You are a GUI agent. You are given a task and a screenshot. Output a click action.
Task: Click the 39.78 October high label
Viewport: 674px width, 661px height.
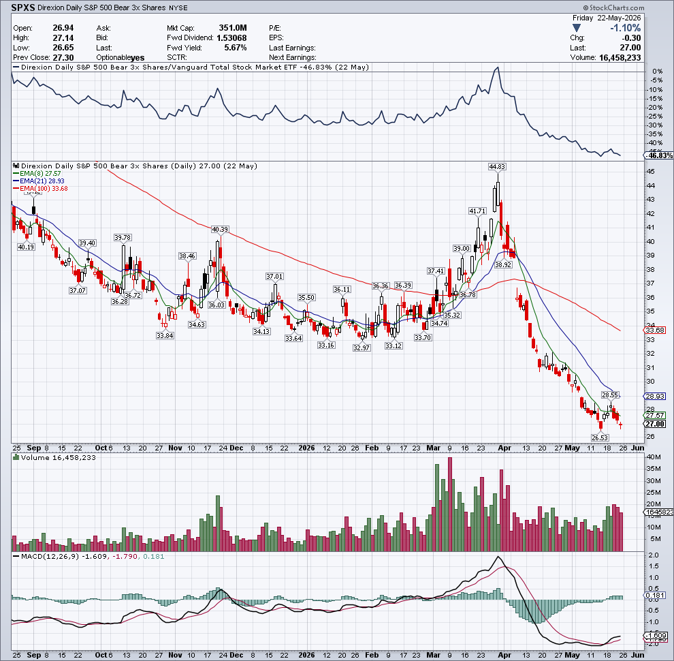click(123, 238)
